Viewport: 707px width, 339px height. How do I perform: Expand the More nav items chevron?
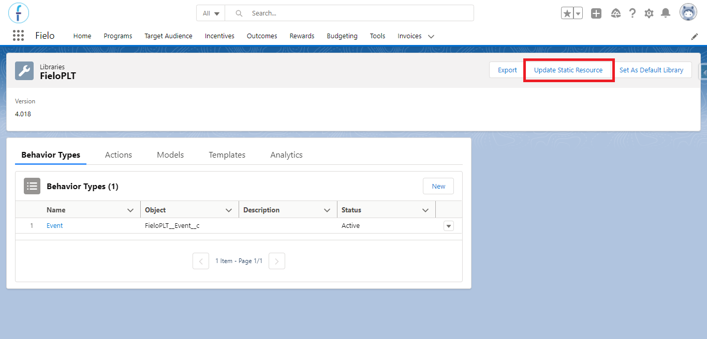[x=431, y=37]
